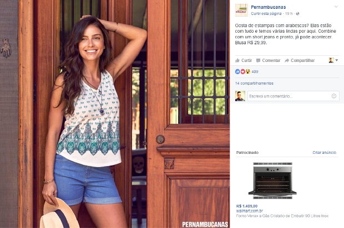Click the globe public visibility icon
The image size is (344, 228).
[297, 14]
